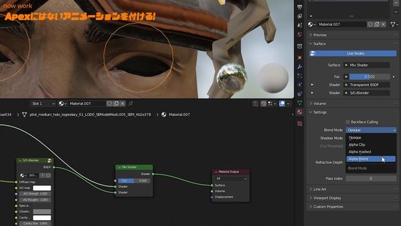The image size is (401, 226).
Task: Click AO map white color swatch
Action: click(42, 188)
